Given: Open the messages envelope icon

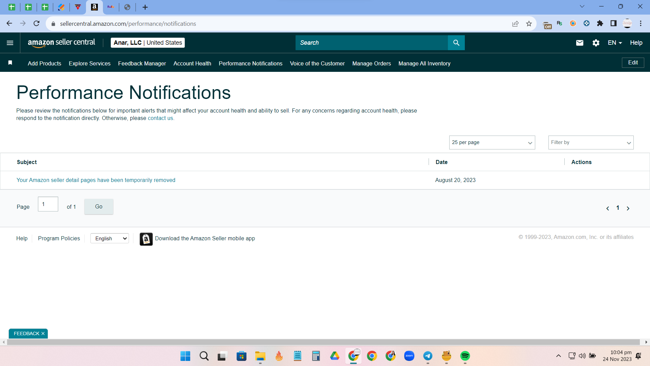Looking at the screenshot, I should (x=580, y=43).
